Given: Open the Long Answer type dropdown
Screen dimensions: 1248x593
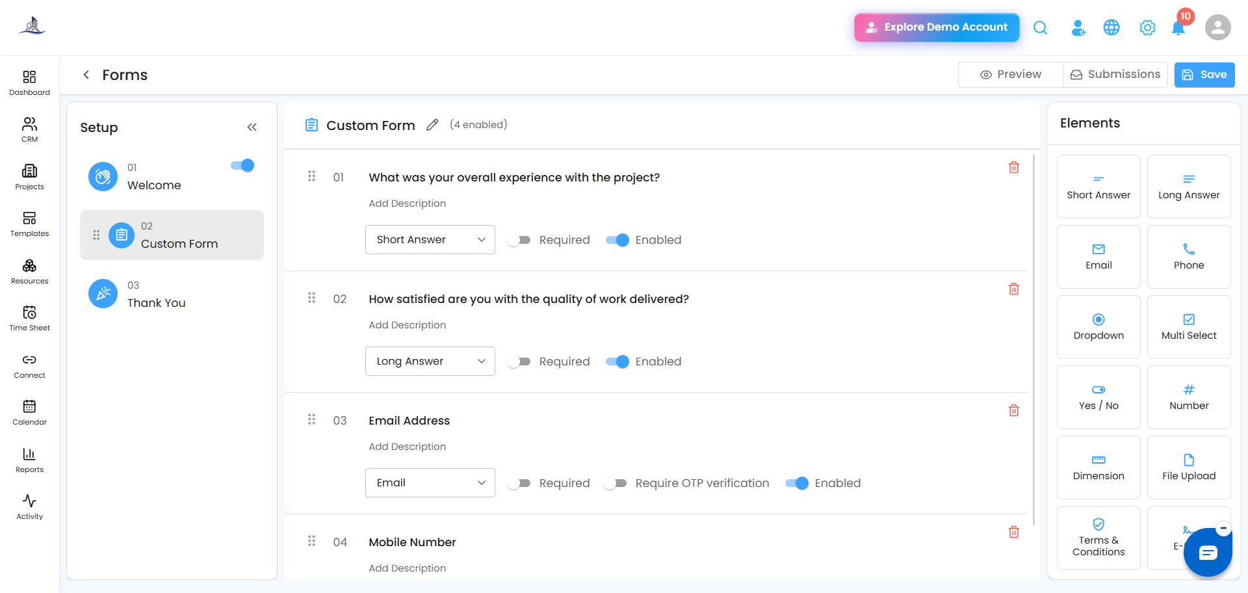Looking at the screenshot, I should 430,361.
